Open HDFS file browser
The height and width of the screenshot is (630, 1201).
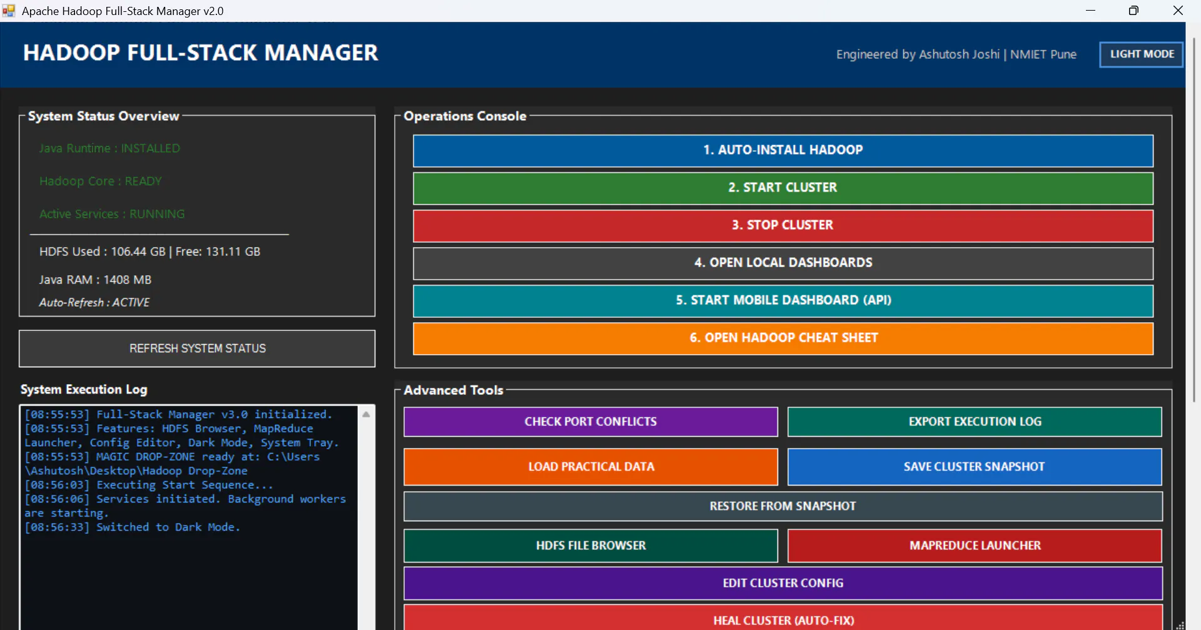[x=590, y=546]
